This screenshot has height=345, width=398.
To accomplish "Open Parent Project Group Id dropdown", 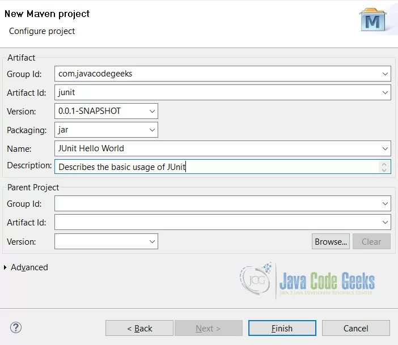I will click(x=385, y=203).
